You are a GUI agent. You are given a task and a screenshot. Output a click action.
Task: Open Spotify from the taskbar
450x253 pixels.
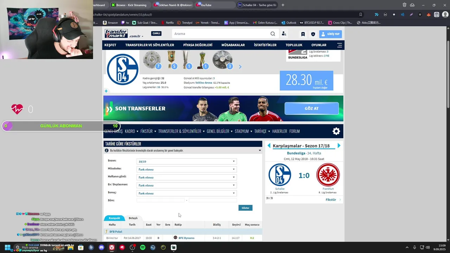[143, 247]
